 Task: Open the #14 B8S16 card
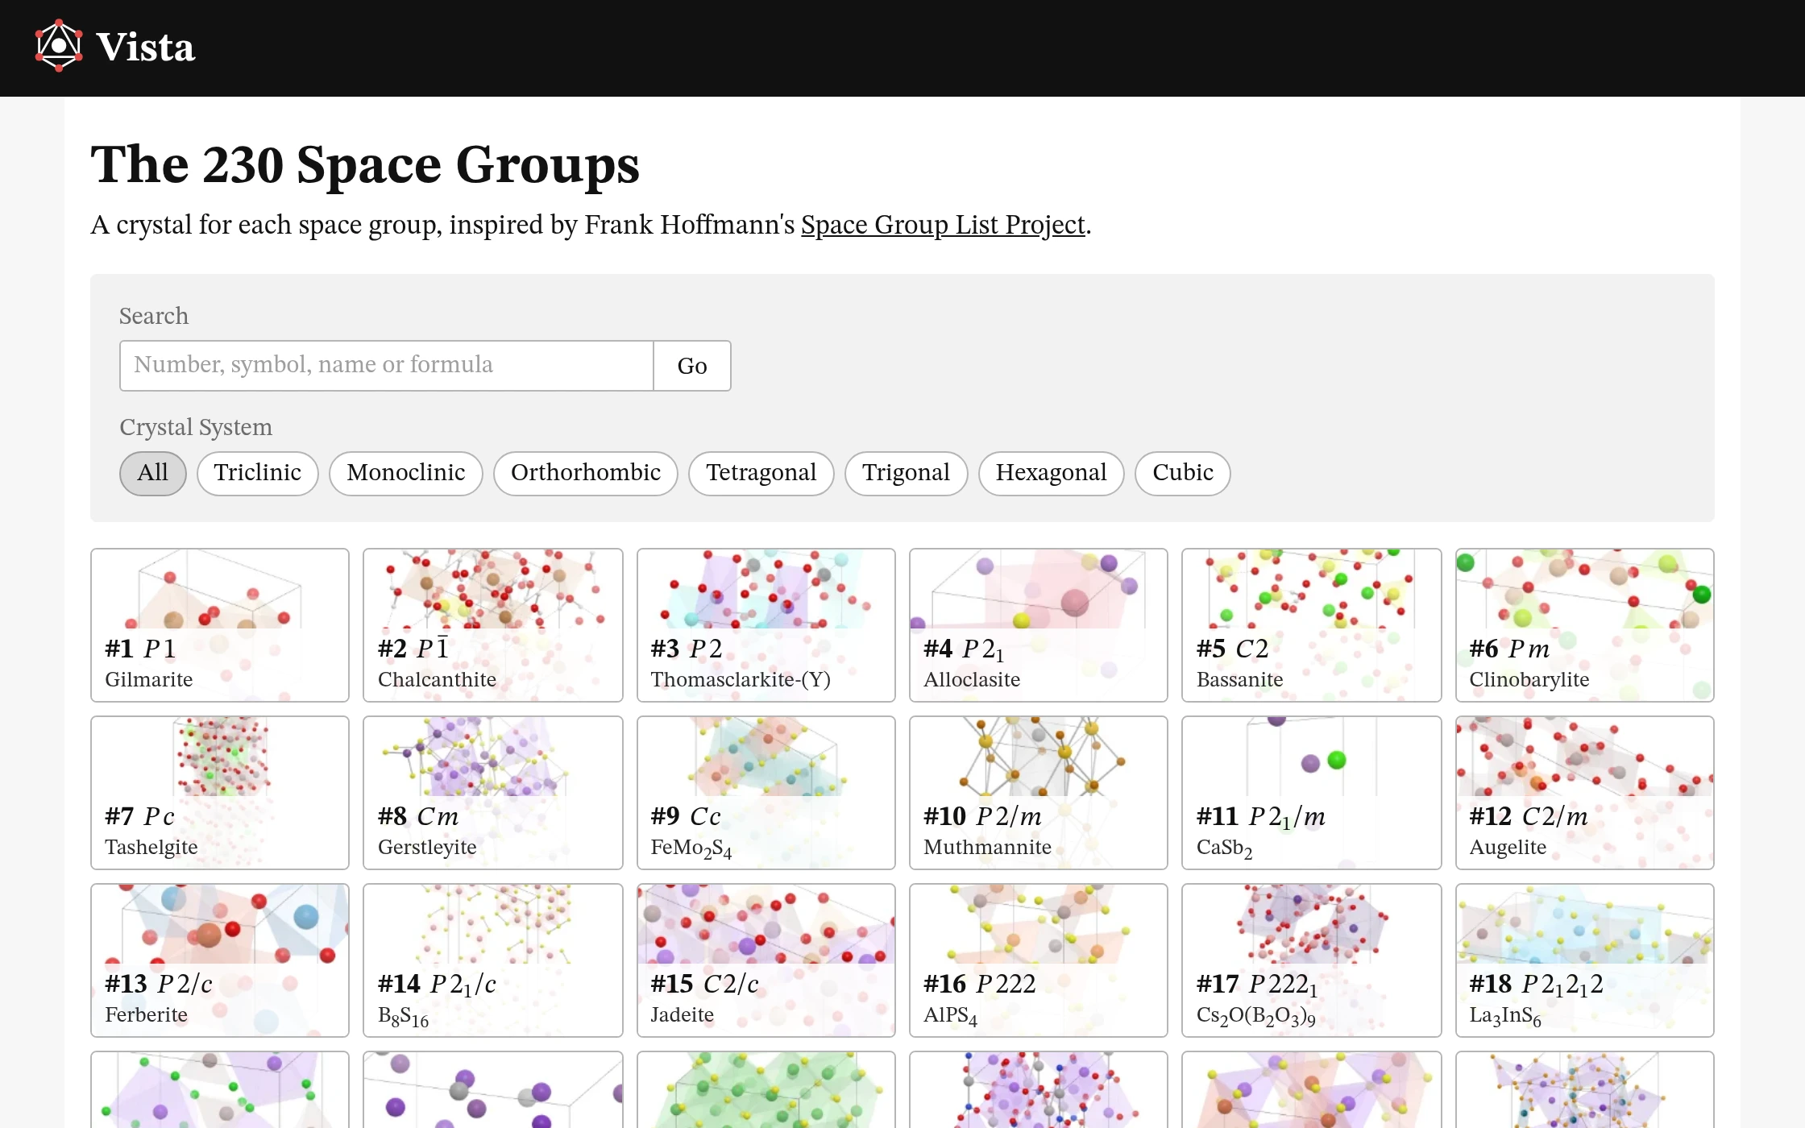(493, 960)
